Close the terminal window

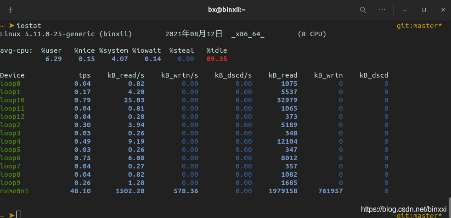[443, 10]
